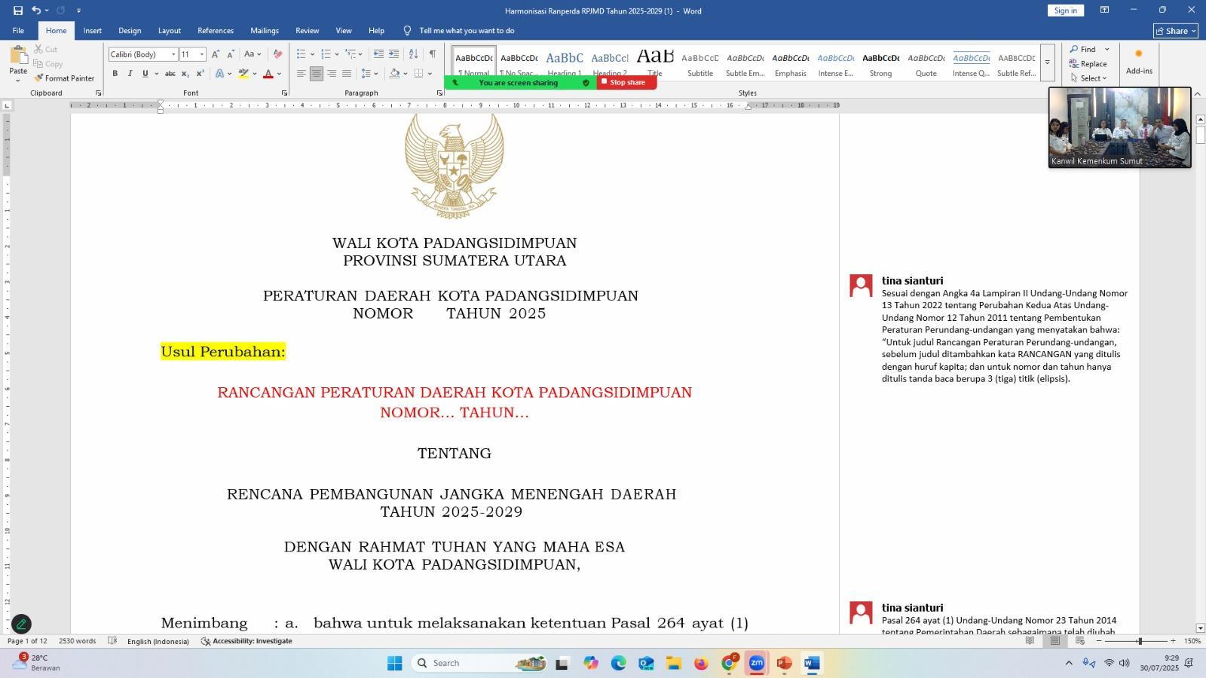Toggle show paragraph marks
The height and width of the screenshot is (678, 1206).
click(x=432, y=54)
